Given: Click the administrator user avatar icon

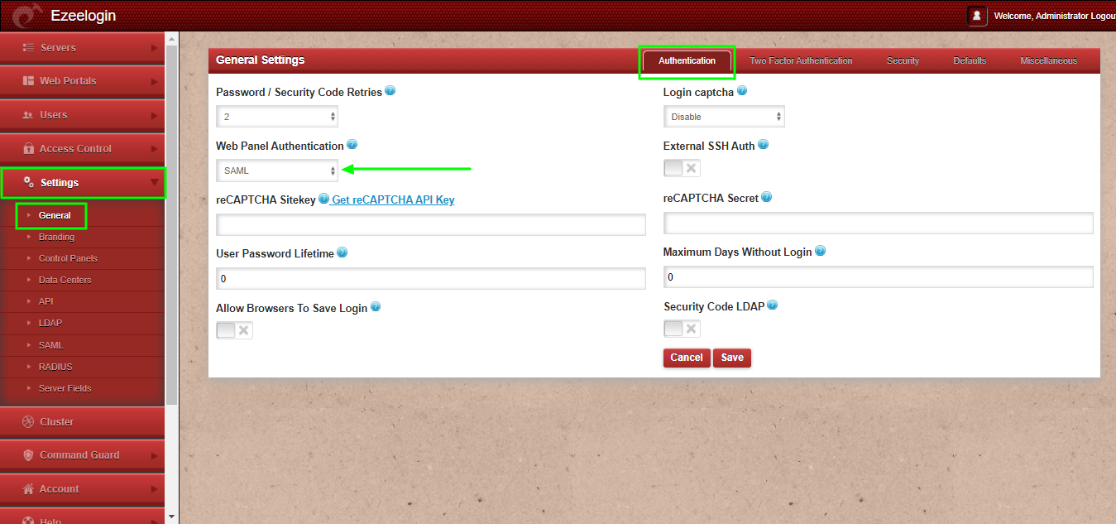Looking at the screenshot, I should [x=977, y=16].
